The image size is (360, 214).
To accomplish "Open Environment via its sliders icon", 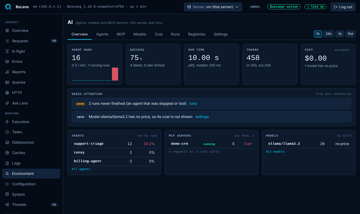I will (x=7, y=173).
